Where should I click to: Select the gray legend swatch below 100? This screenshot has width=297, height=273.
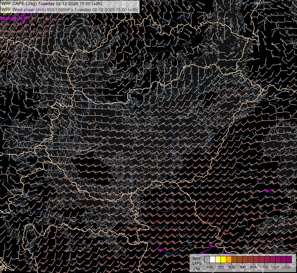click(x=207, y=259)
